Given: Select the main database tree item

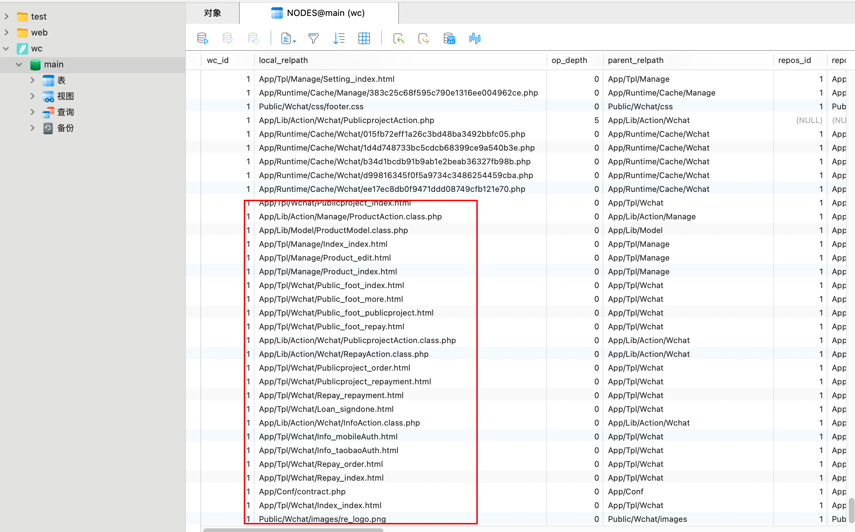Looking at the screenshot, I should (x=93, y=64).
